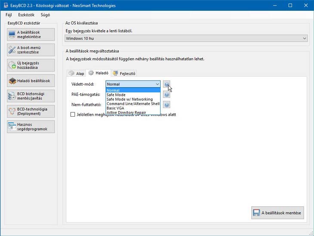Pick Active Directory Repair option
Image resolution: width=314 pixels, height=236 pixels.
pyautogui.click(x=129, y=112)
